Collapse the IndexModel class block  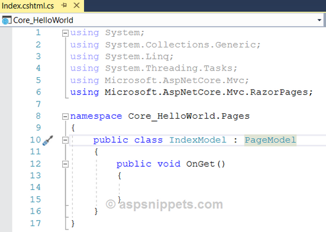[65, 140]
